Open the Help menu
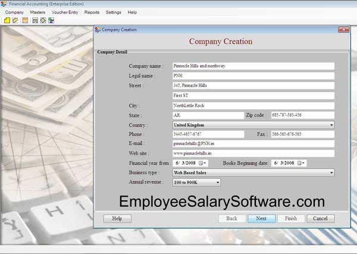 pyautogui.click(x=132, y=13)
